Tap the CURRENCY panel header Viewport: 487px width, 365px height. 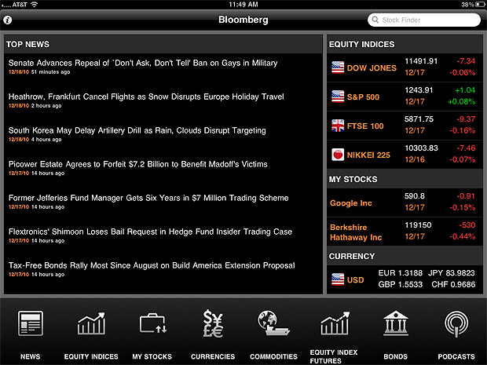point(352,257)
